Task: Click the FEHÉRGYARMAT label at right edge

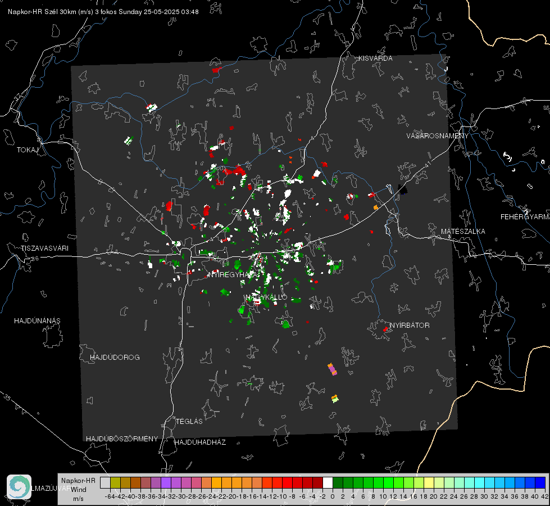Action: click(525, 217)
